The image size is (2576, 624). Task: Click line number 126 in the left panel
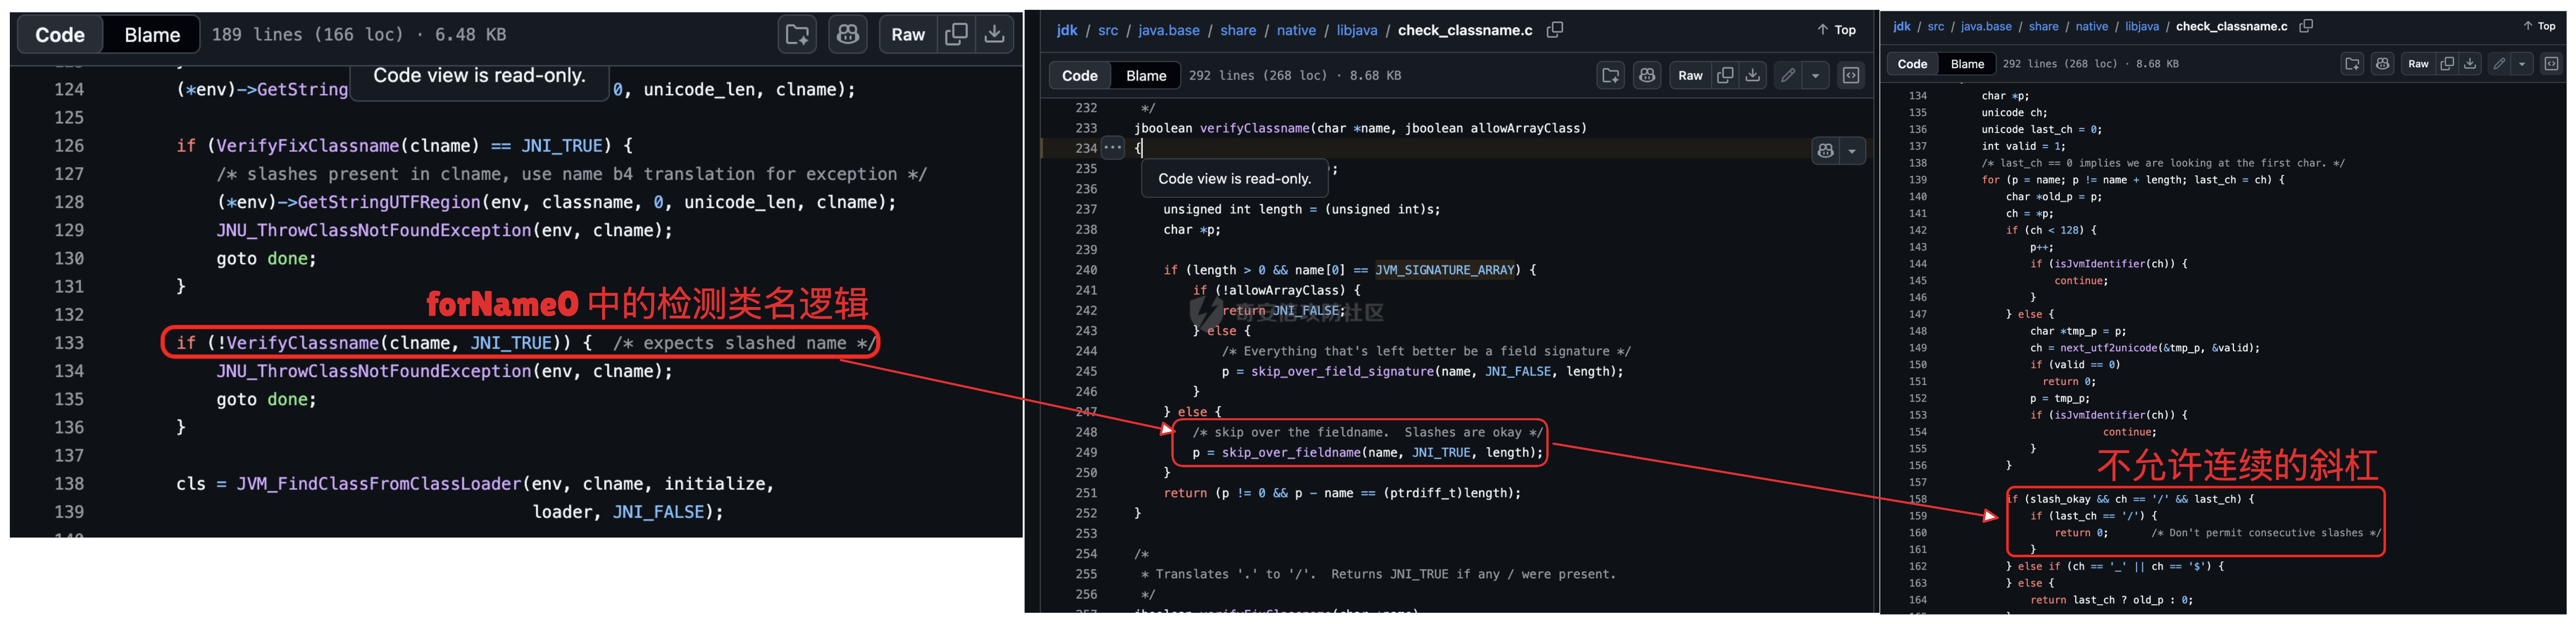pos(69,146)
